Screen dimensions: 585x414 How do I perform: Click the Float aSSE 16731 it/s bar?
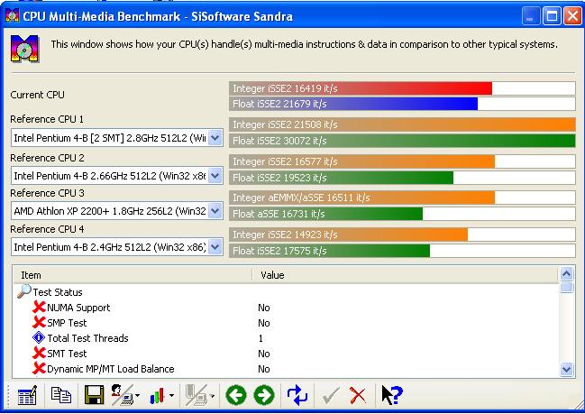[402, 214]
